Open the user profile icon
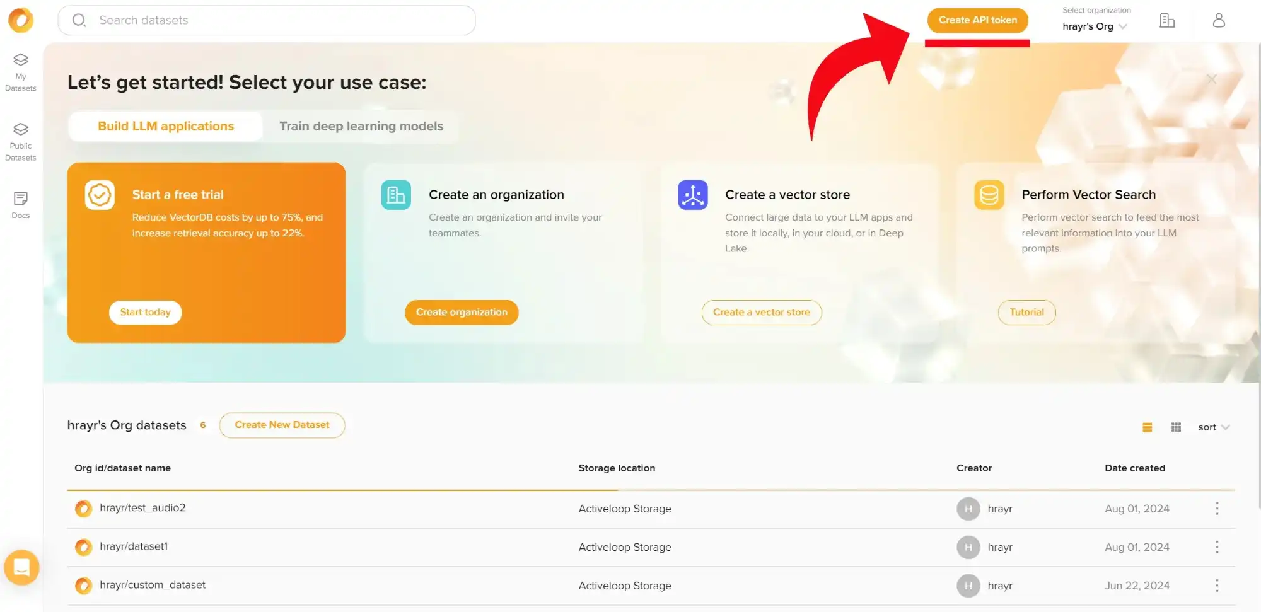1261x612 pixels. point(1219,20)
